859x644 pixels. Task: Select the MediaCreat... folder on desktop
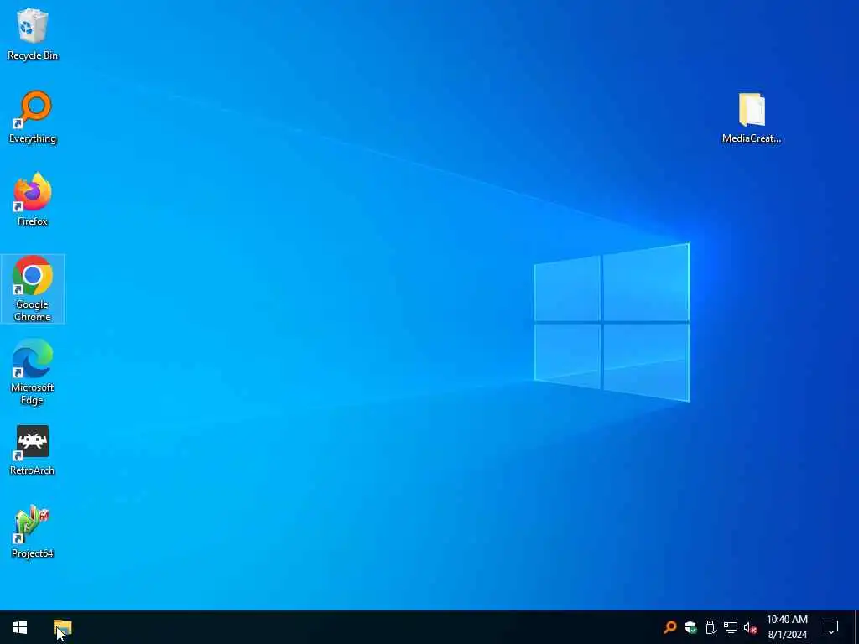pyautogui.click(x=751, y=117)
